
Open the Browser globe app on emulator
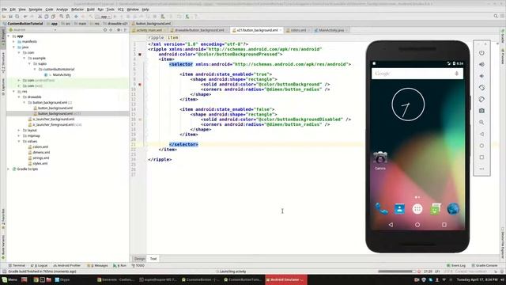(453, 209)
